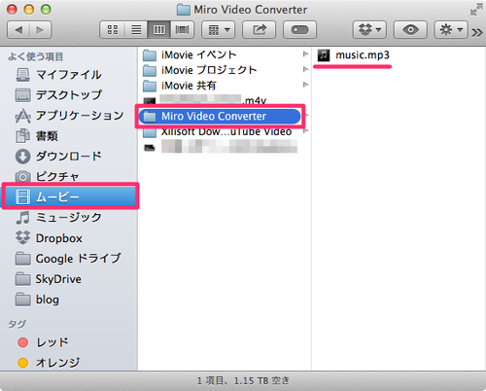Click the music.mp3 file icon
This screenshot has height=391, width=486.
pos(324,55)
